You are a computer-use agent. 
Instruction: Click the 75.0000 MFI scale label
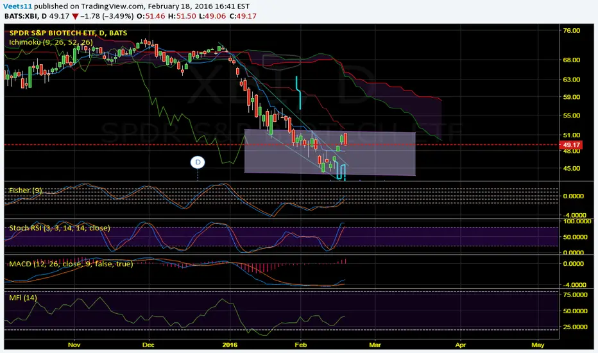point(575,295)
